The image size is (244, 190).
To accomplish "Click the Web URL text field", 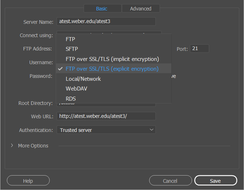I will tap(106, 116).
